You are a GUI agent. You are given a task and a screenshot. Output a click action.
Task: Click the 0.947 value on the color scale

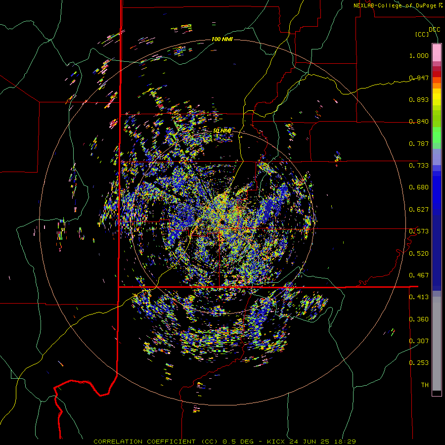(419, 78)
